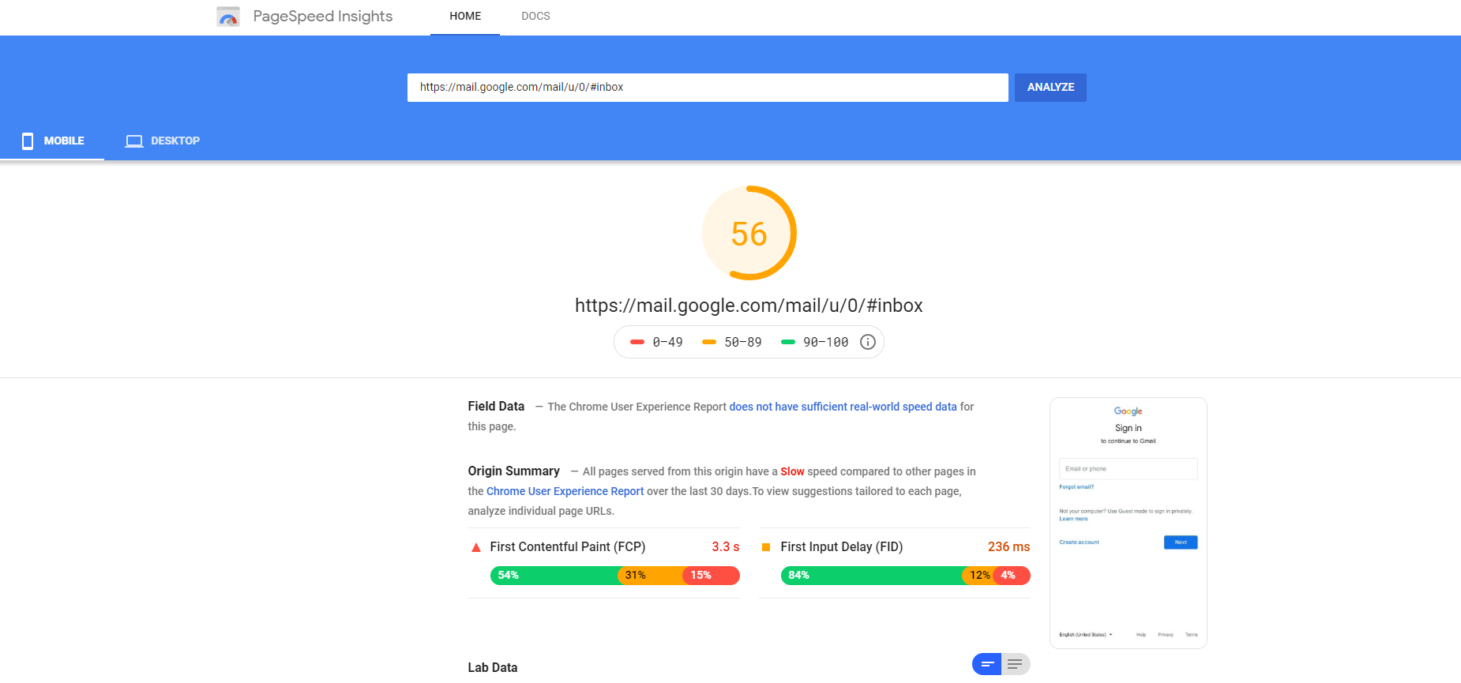1461x683 pixels.
Task: Switch Lab Data to expanded view
Action: coord(1016,664)
